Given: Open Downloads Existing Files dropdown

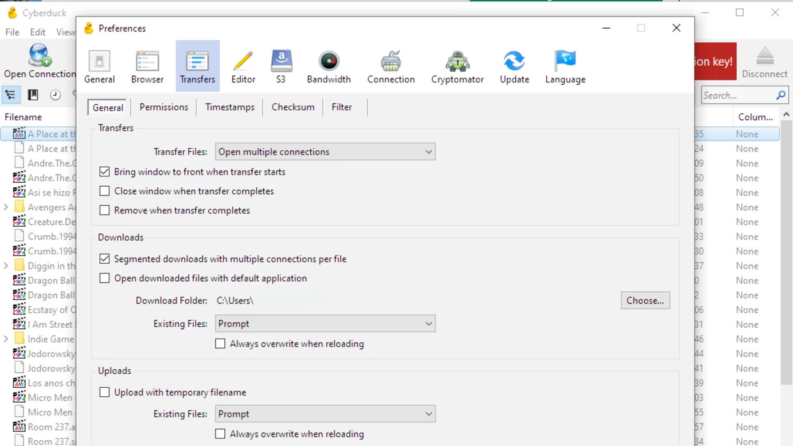Looking at the screenshot, I should (325, 324).
